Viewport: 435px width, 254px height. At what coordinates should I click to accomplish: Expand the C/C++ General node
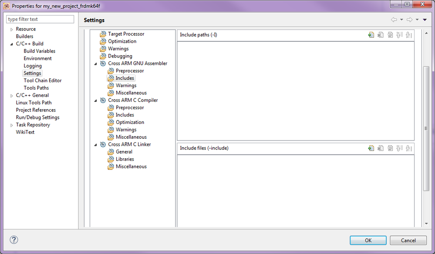tap(12, 96)
